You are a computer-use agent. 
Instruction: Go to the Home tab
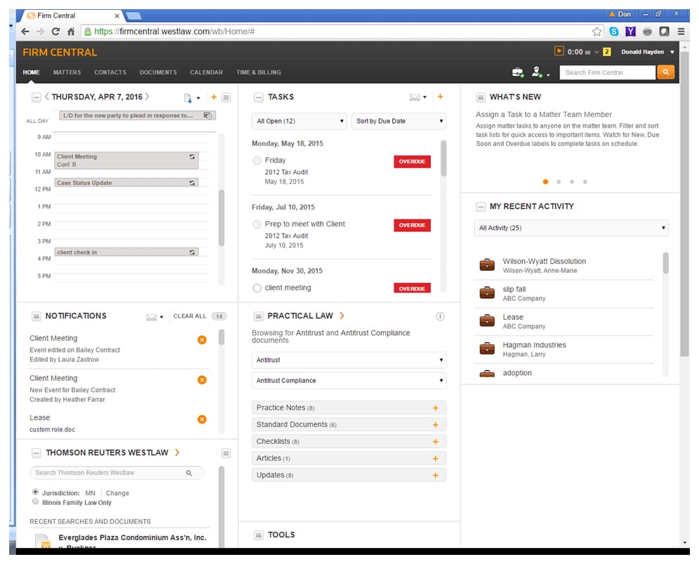tap(31, 72)
